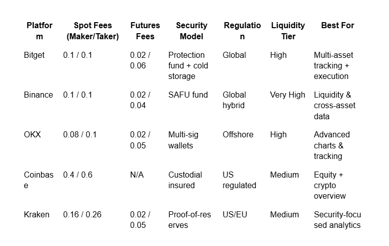Click the Very High liquidity cell

287,95
